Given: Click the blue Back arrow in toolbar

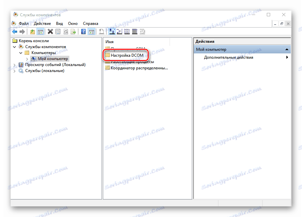Looking at the screenshot, I should [x=15, y=32].
